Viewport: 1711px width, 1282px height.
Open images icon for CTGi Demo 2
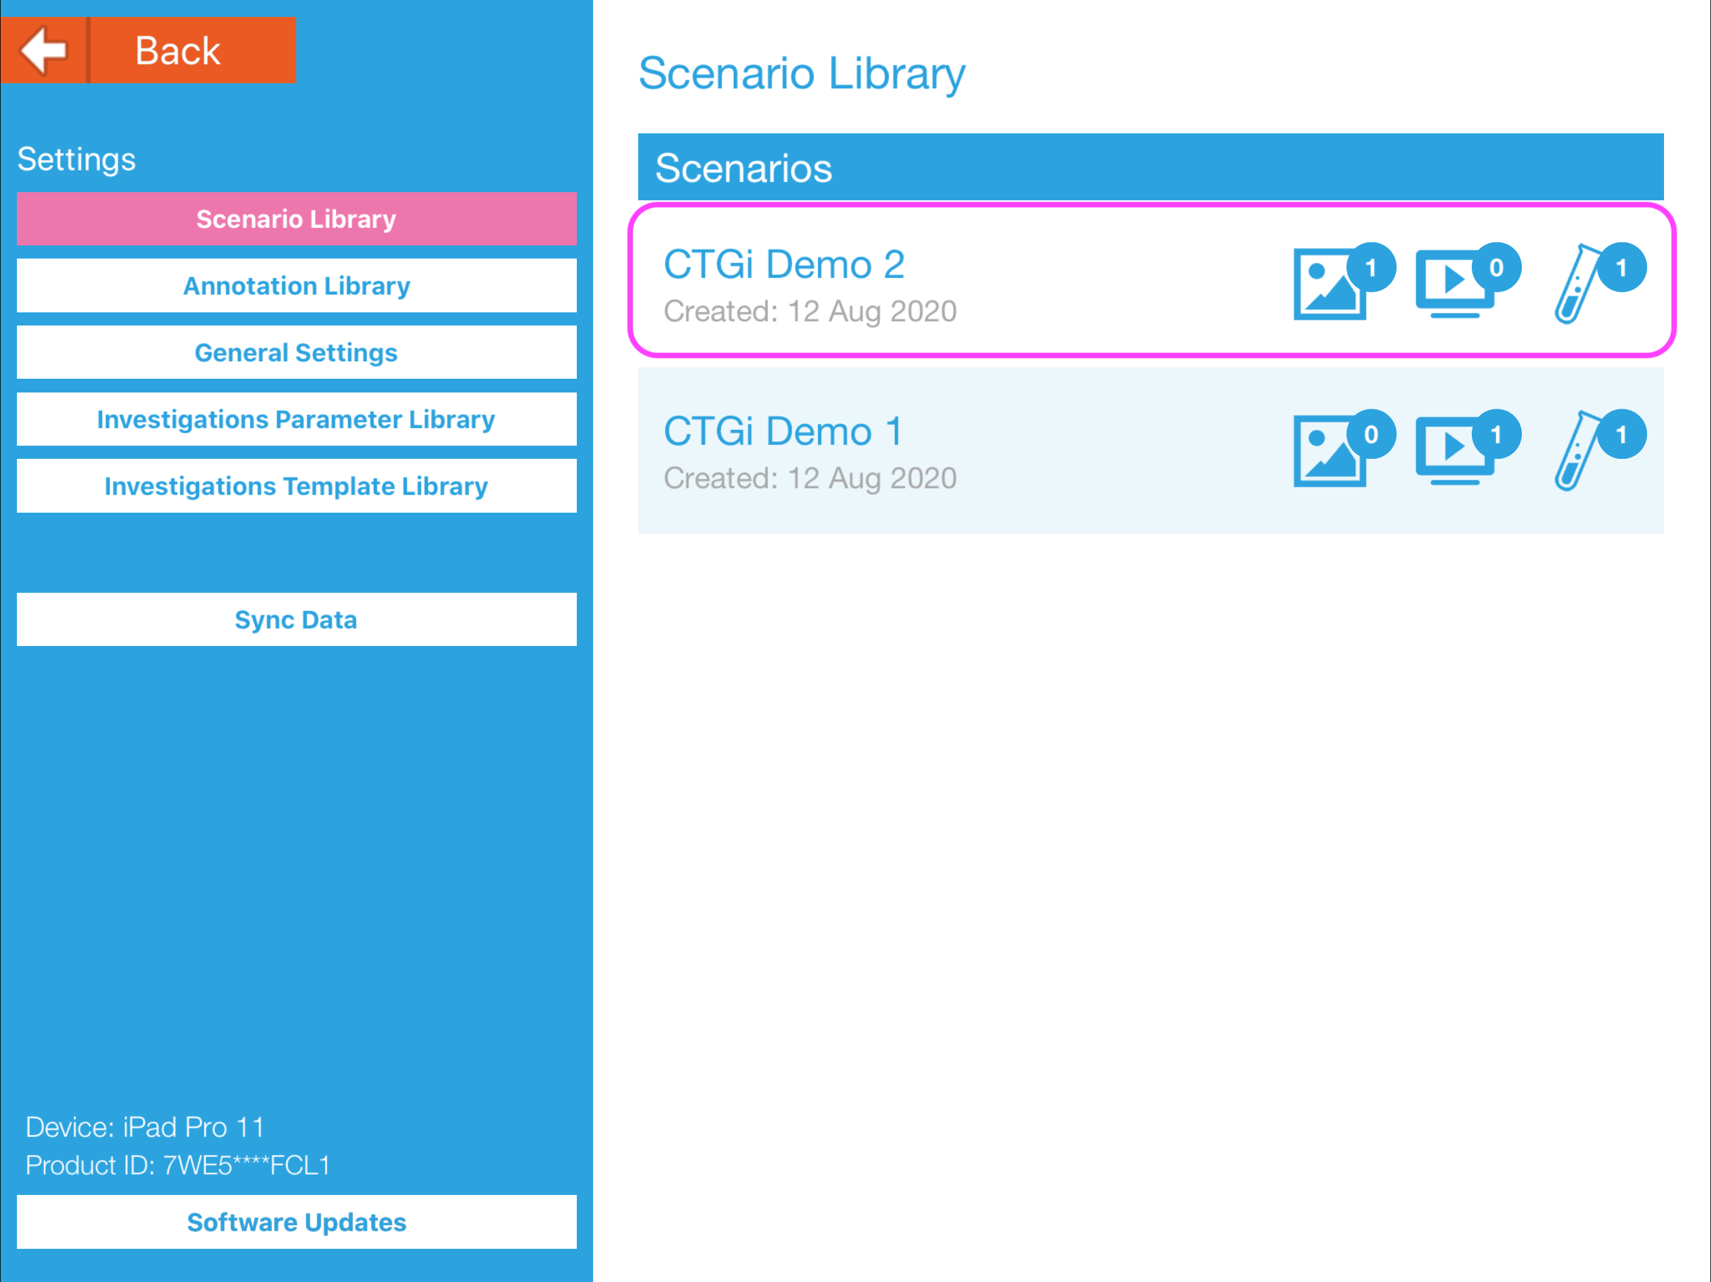point(1327,286)
